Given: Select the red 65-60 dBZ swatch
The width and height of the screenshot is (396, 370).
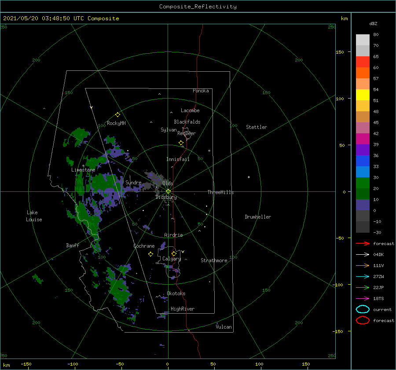Looking at the screenshot, I should tap(363, 62).
